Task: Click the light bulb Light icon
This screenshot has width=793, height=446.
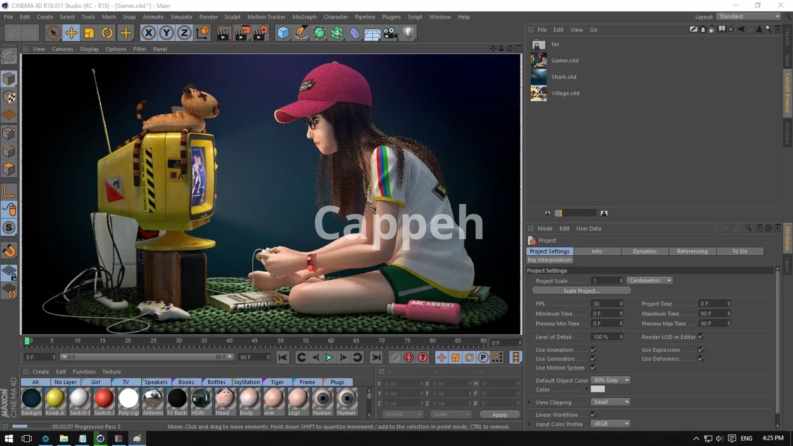Action: [x=408, y=33]
